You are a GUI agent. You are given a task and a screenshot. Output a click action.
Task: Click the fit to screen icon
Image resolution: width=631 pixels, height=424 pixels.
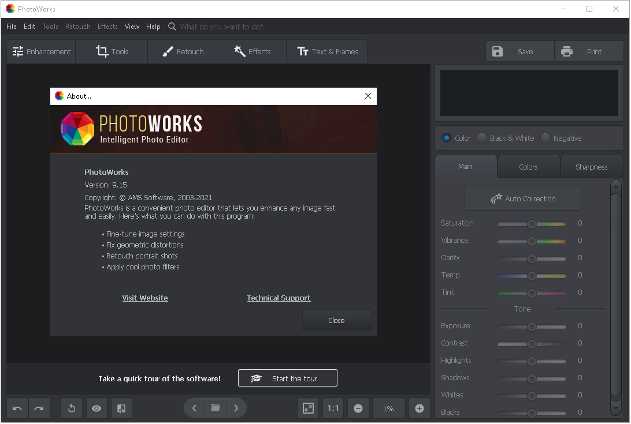(308, 408)
